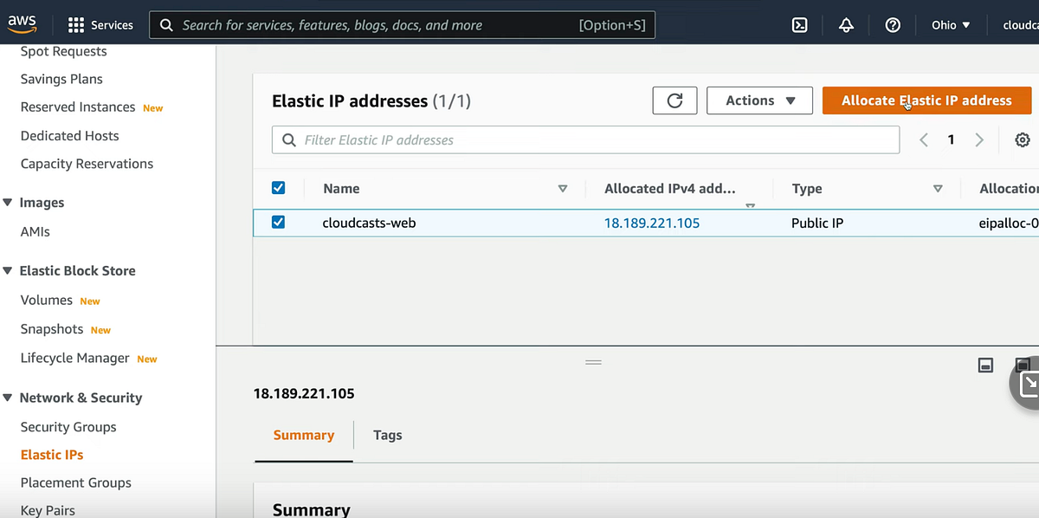
Task: Open the preferences gear for the address list
Action: (x=1023, y=139)
